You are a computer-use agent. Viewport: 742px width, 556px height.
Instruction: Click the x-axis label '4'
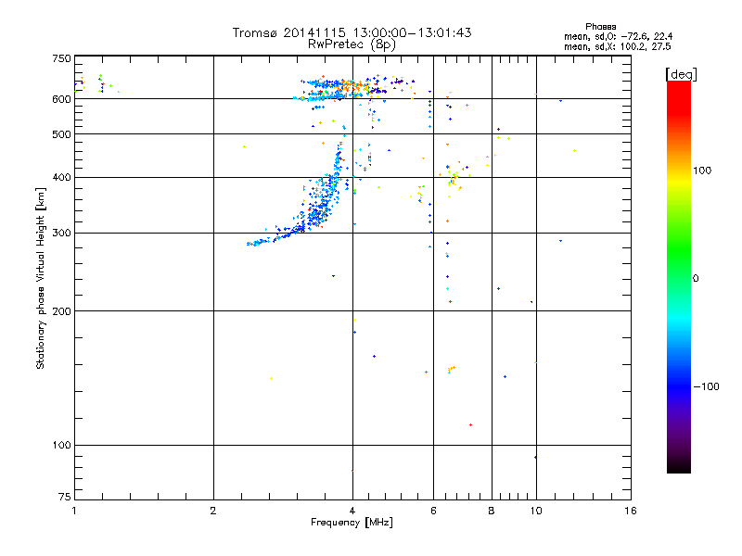click(352, 511)
